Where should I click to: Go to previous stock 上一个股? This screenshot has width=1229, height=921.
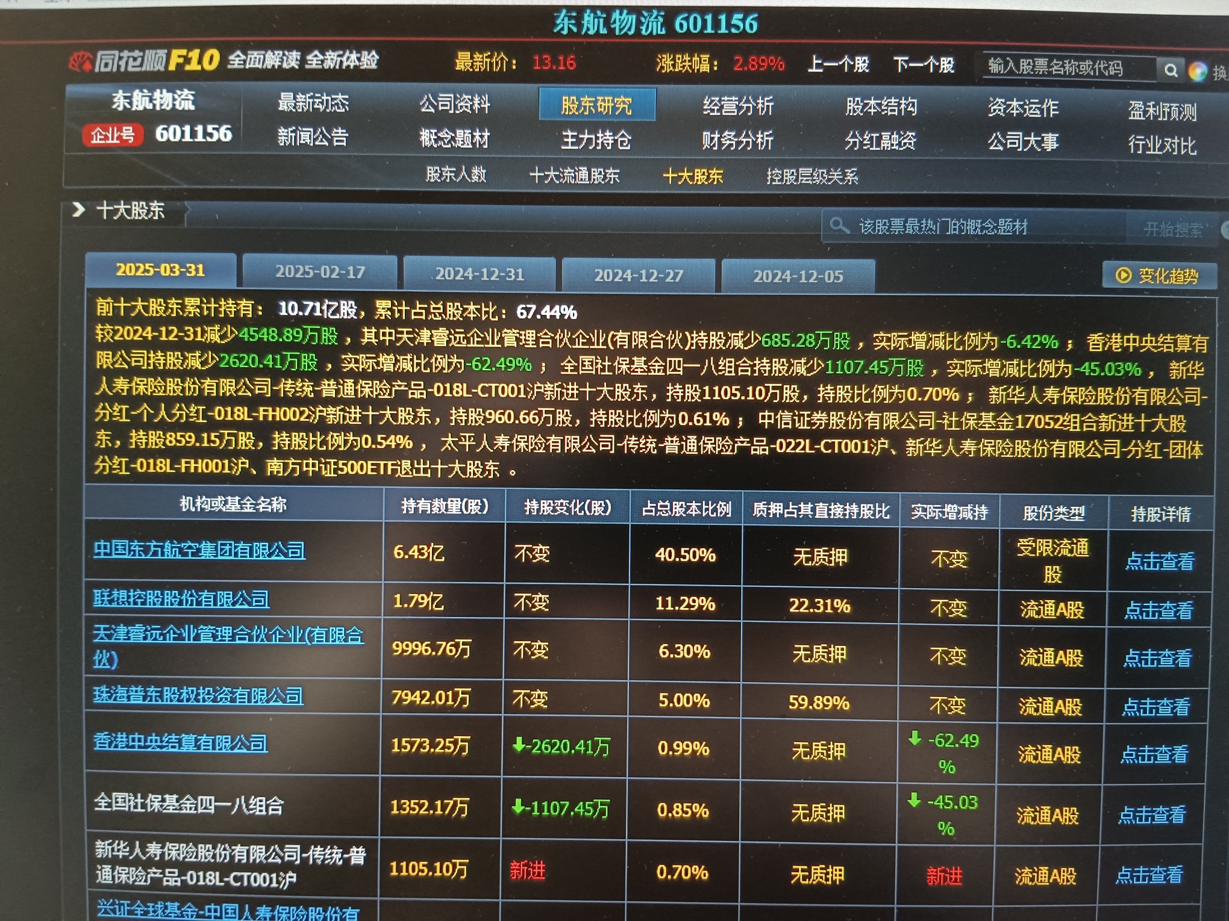tap(838, 64)
